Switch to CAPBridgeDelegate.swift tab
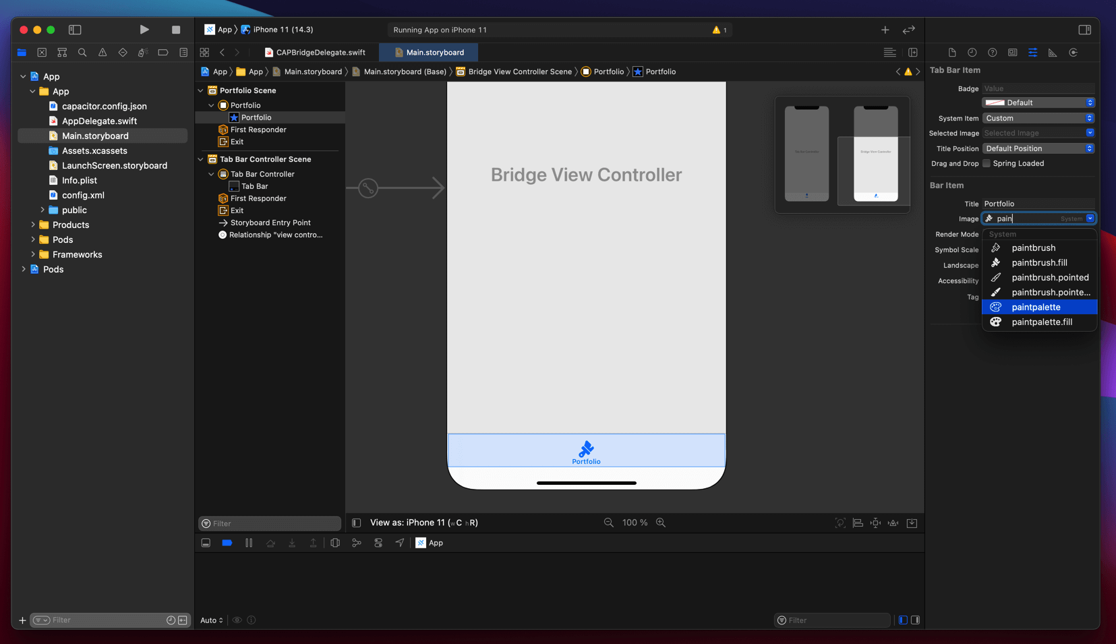This screenshot has width=1116, height=644. click(314, 52)
